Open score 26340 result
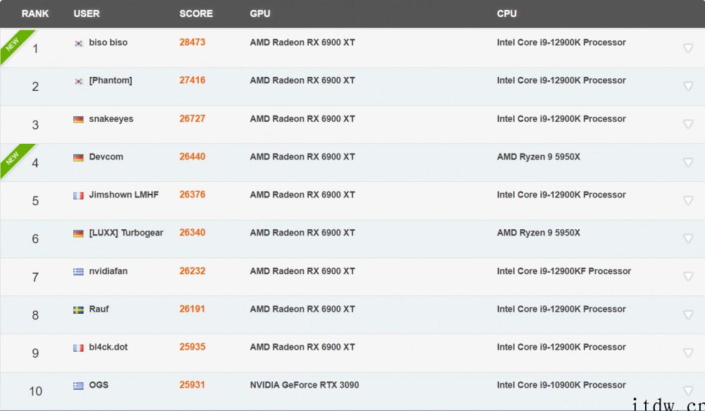The width and height of the screenshot is (705, 411). (192, 233)
